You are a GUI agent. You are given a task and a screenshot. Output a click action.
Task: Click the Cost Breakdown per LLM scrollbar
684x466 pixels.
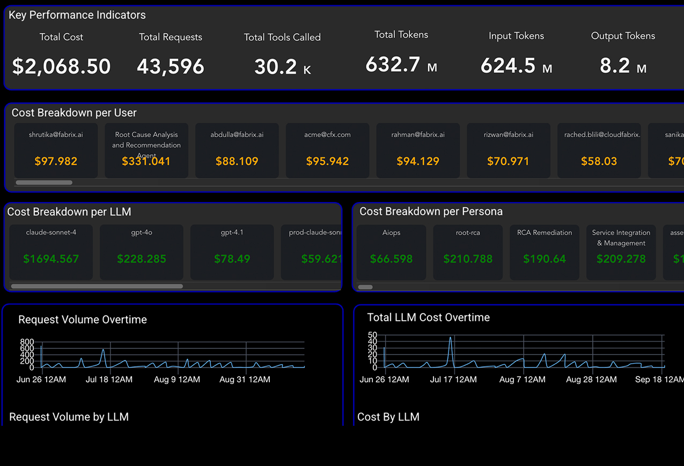[x=97, y=287]
